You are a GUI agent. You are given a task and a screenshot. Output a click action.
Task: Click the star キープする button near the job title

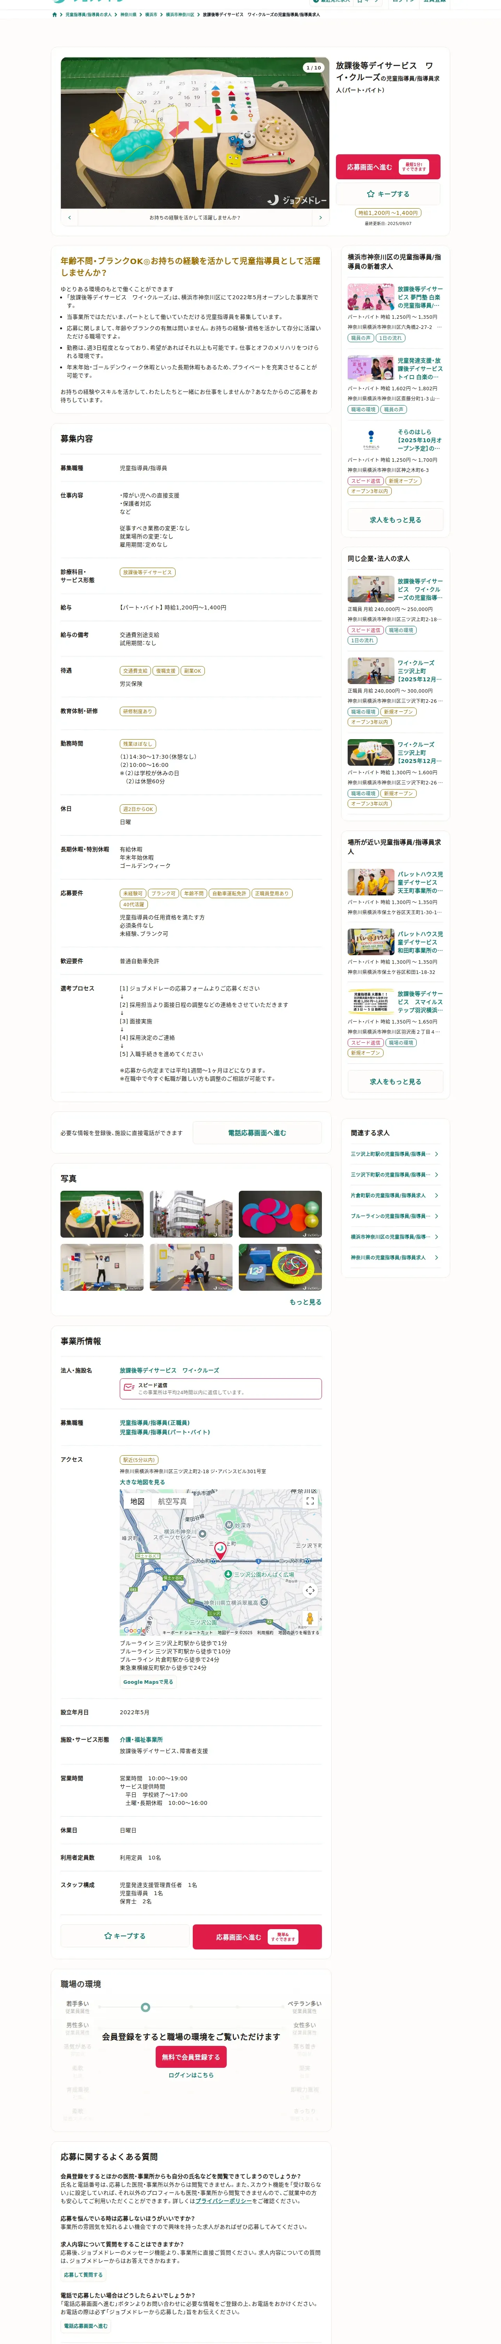pos(388,194)
